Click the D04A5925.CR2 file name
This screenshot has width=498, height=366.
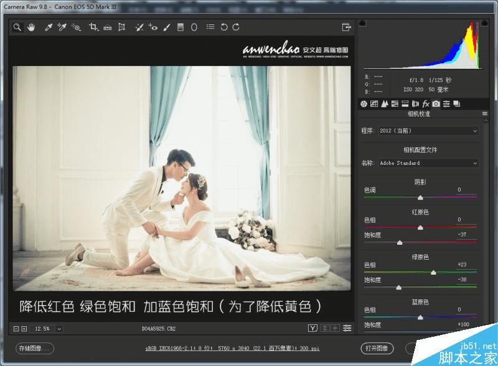pyautogui.click(x=159, y=329)
